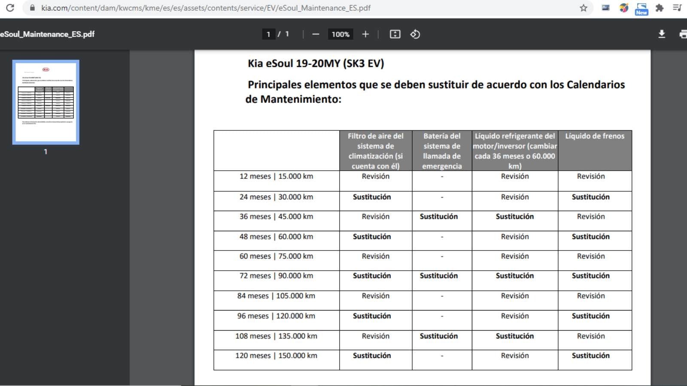Click the lock icon for site info
The width and height of the screenshot is (687, 386).
pos(32,8)
